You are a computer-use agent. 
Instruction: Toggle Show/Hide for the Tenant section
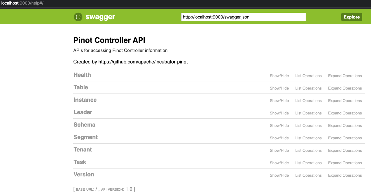[279, 151]
